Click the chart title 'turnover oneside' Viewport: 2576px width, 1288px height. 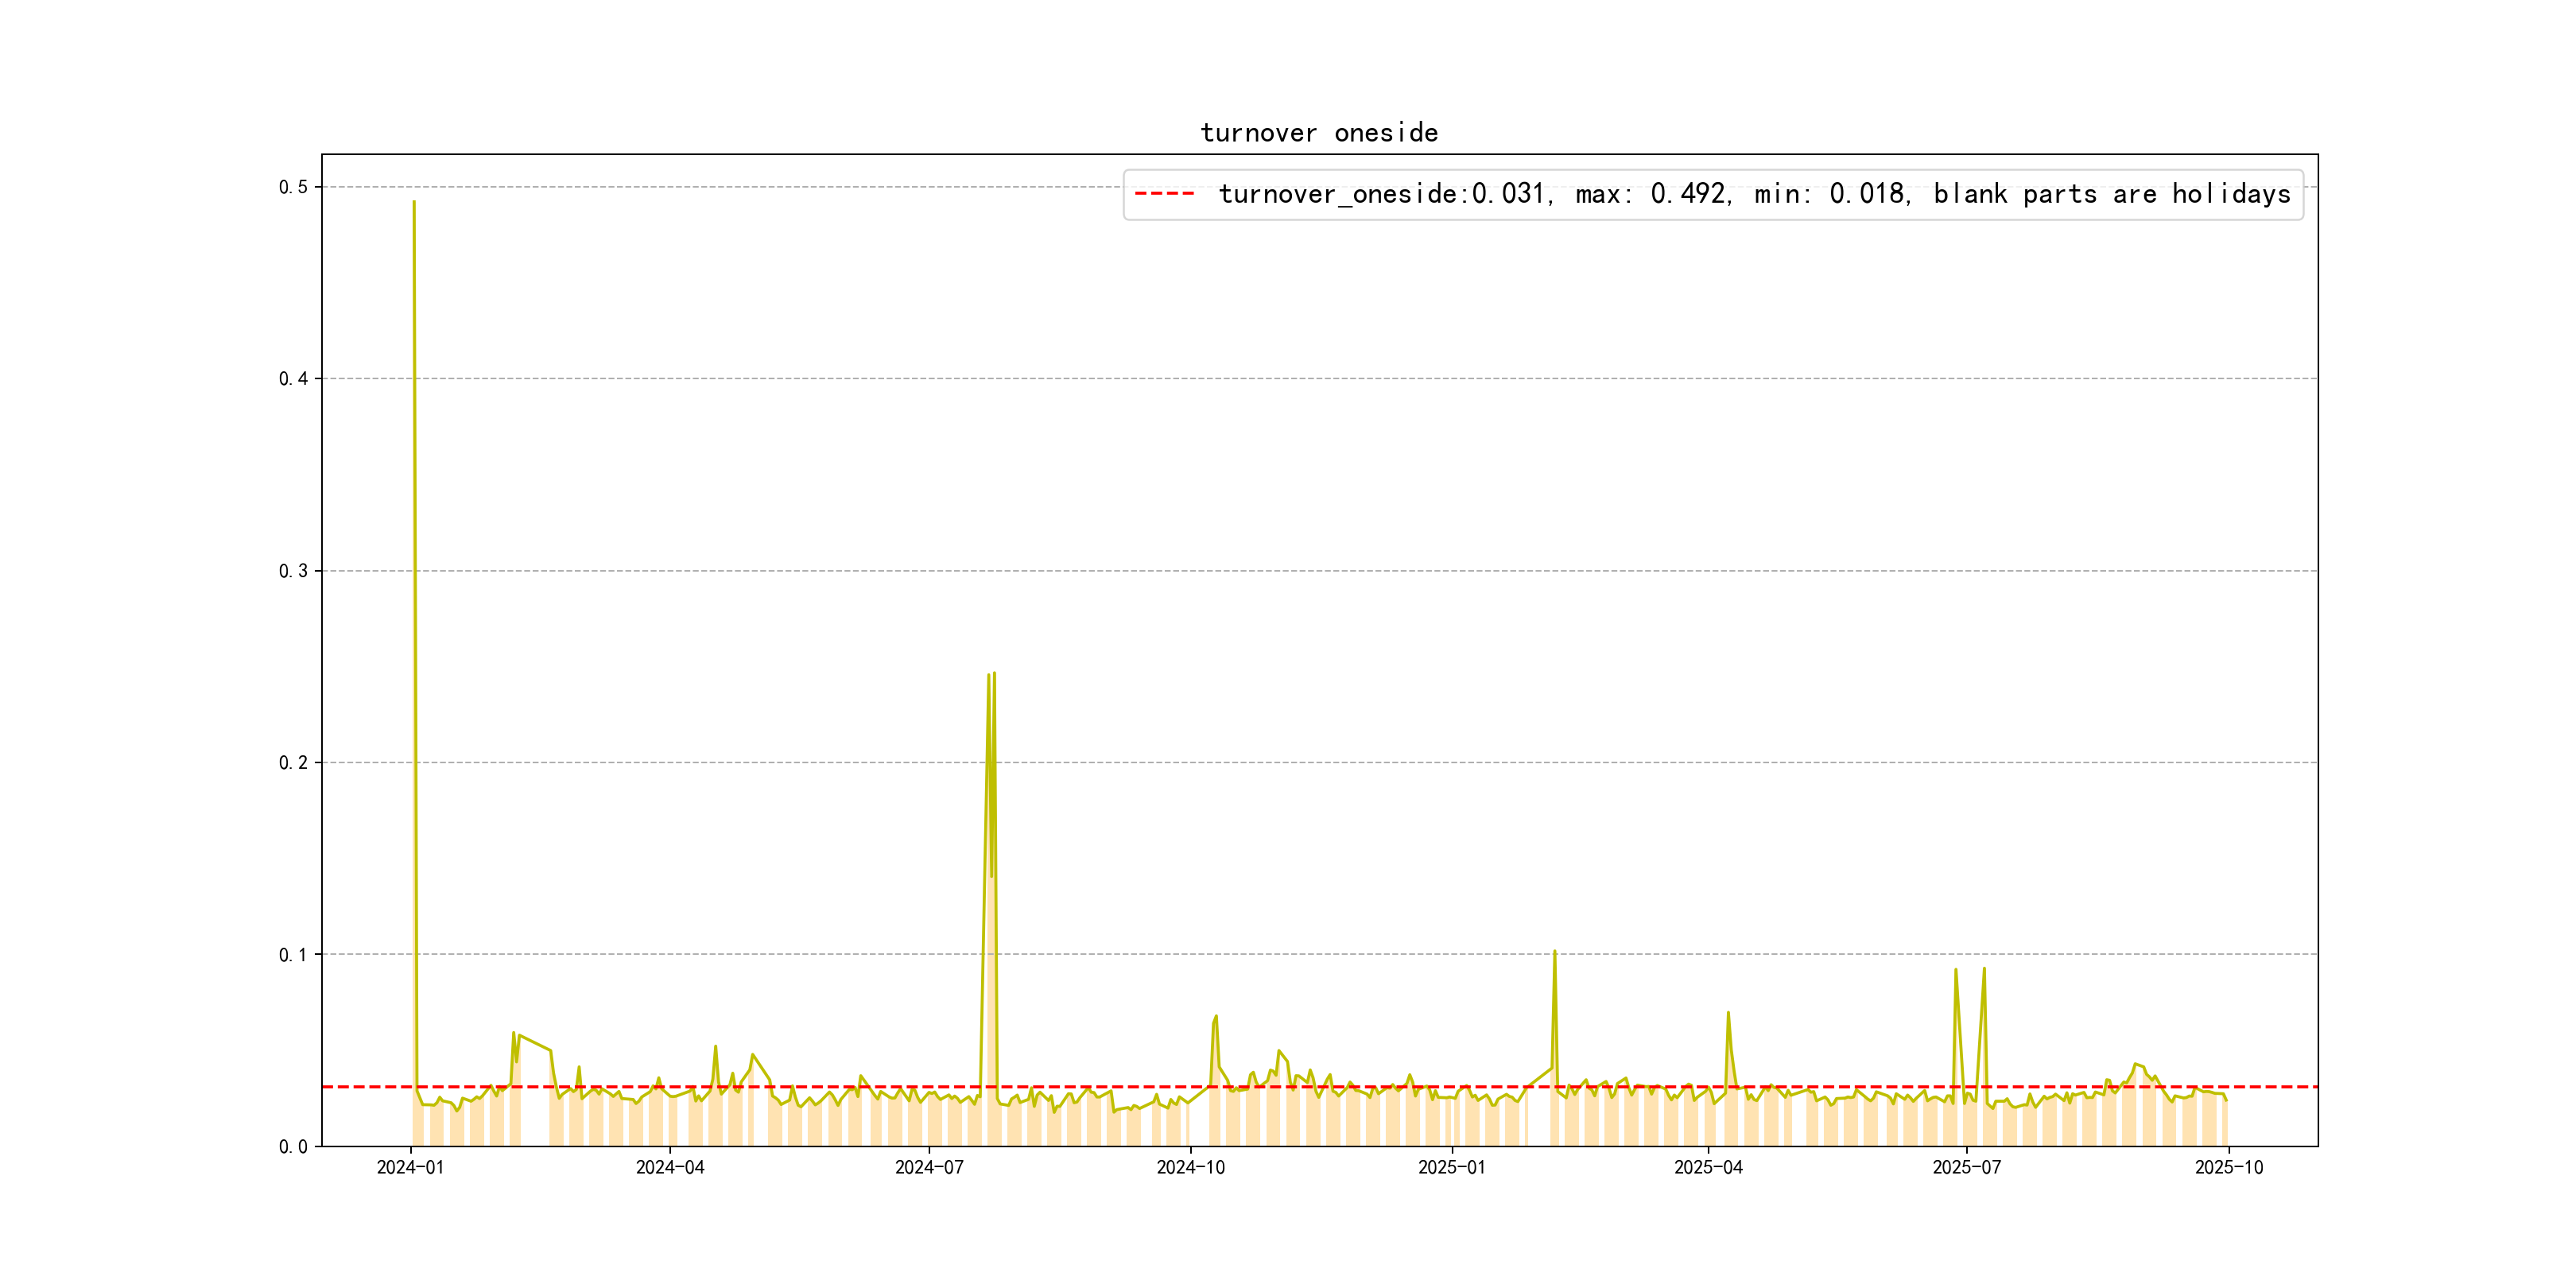tap(1318, 133)
